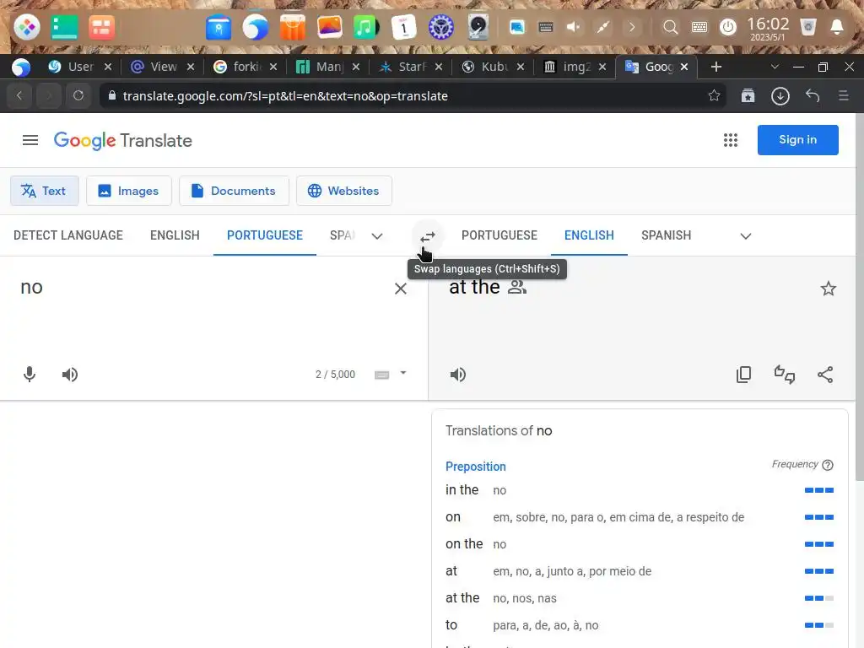864x648 pixels.
Task: Open browser downloads icon
Action: [x=780, y=96]
